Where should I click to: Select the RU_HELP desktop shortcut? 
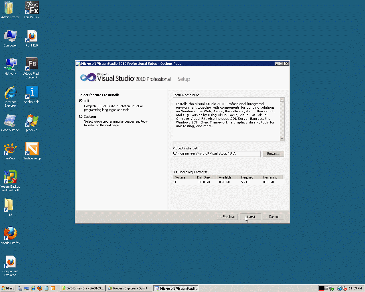[32, 38]
